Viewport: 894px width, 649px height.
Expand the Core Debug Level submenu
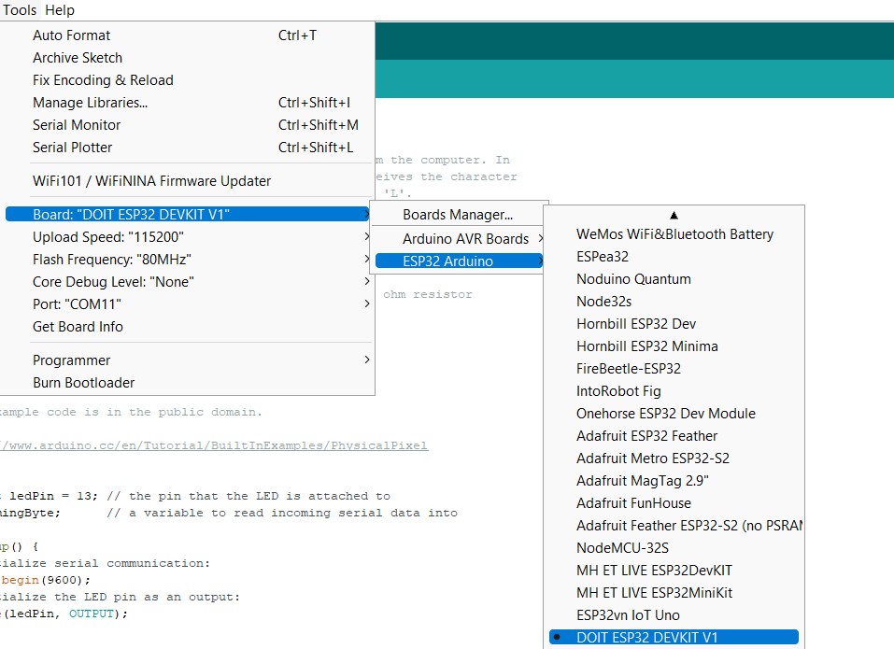188,281
